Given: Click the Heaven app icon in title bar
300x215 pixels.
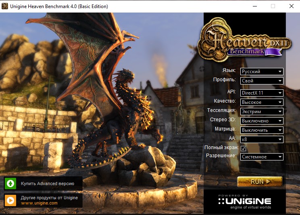Looking at the screenshot, I should [4, 6].
